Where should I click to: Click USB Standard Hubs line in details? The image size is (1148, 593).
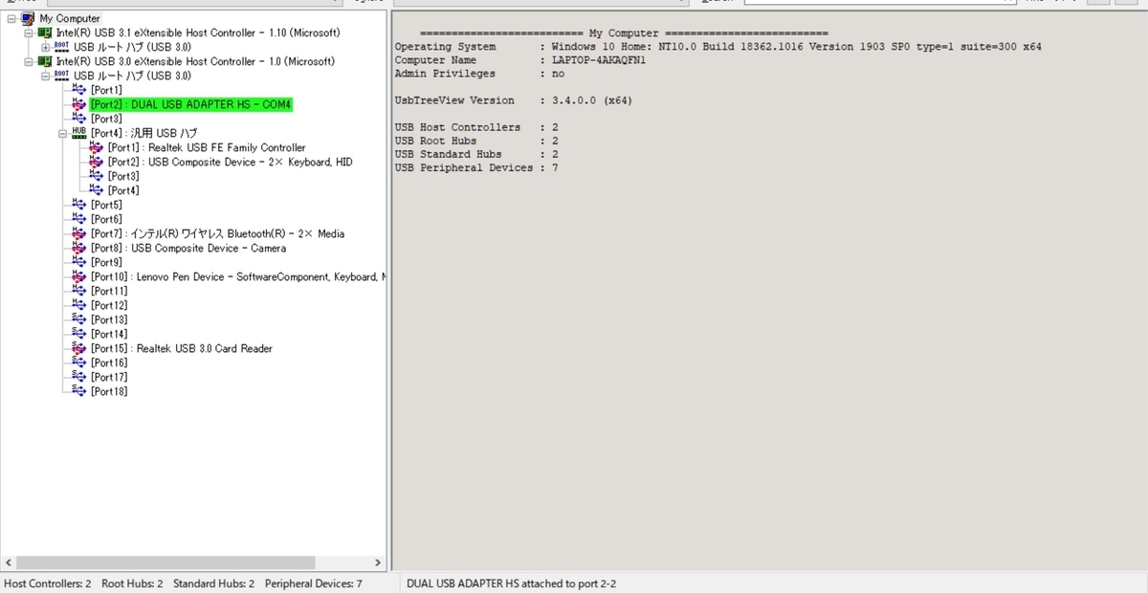(x=476, y=154)
